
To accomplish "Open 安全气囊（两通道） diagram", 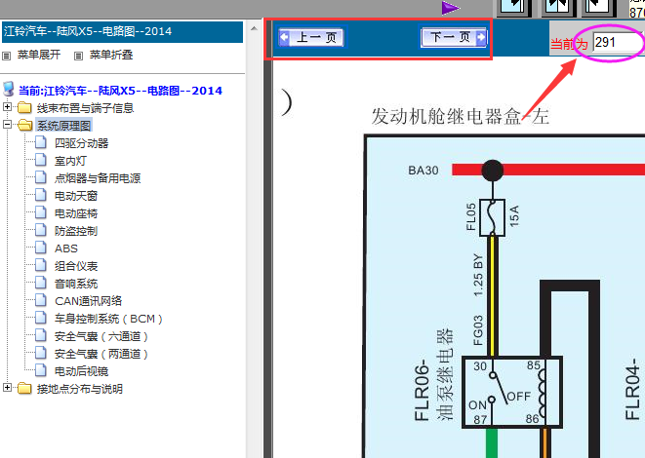I will (x=101, y=354).
